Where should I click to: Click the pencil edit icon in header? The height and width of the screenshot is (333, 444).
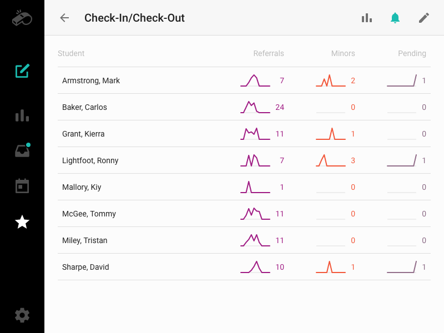click(x=424, y=18)
